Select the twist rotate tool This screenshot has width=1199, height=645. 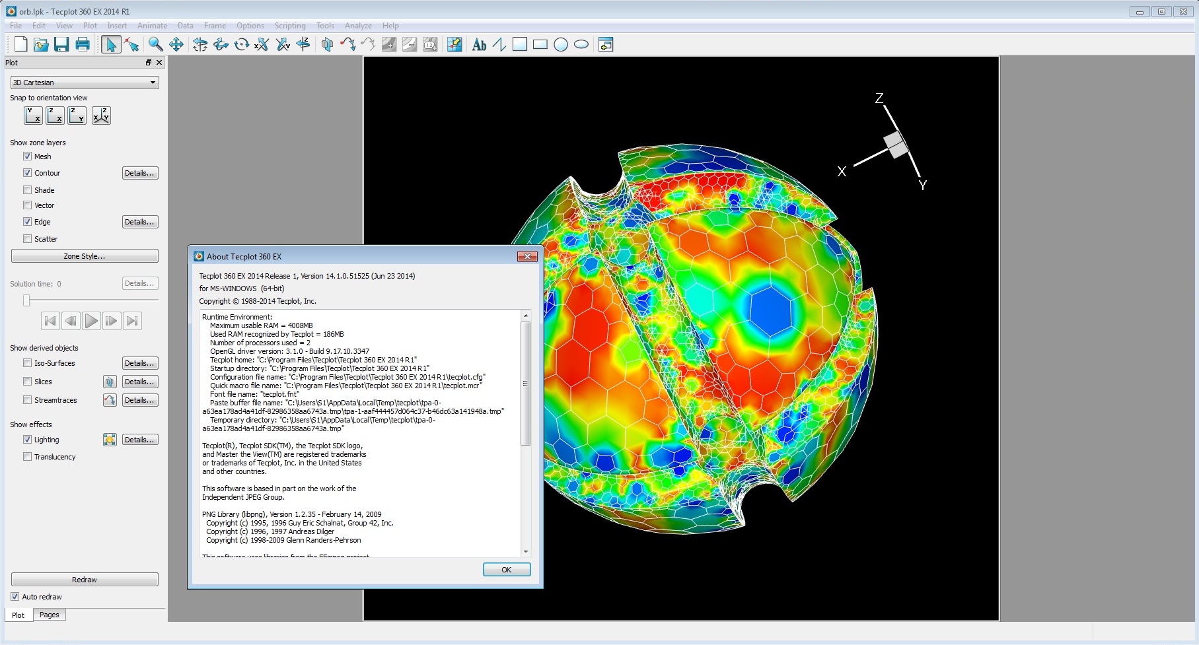(x=242, y=44)
